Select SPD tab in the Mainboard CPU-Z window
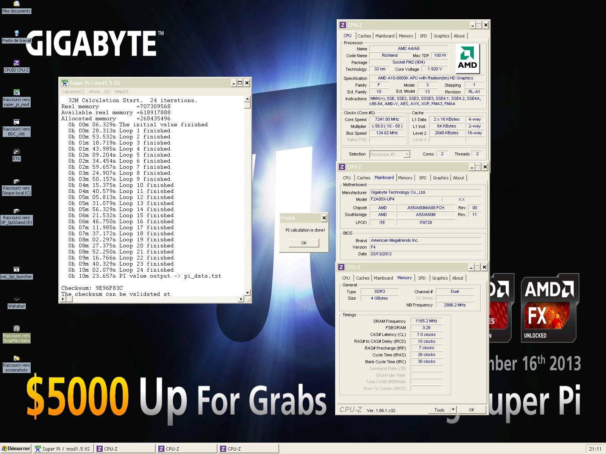 click(x=423, y=178)
